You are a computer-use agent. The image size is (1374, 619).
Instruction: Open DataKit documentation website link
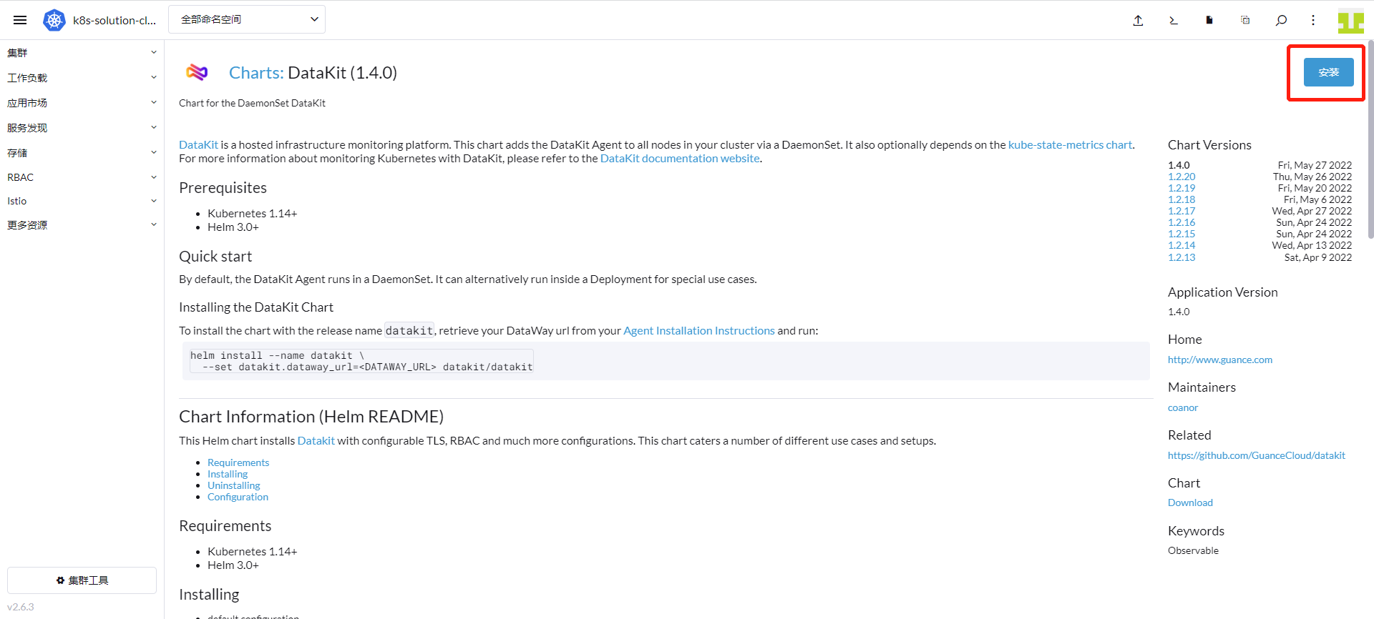[680, 158]
